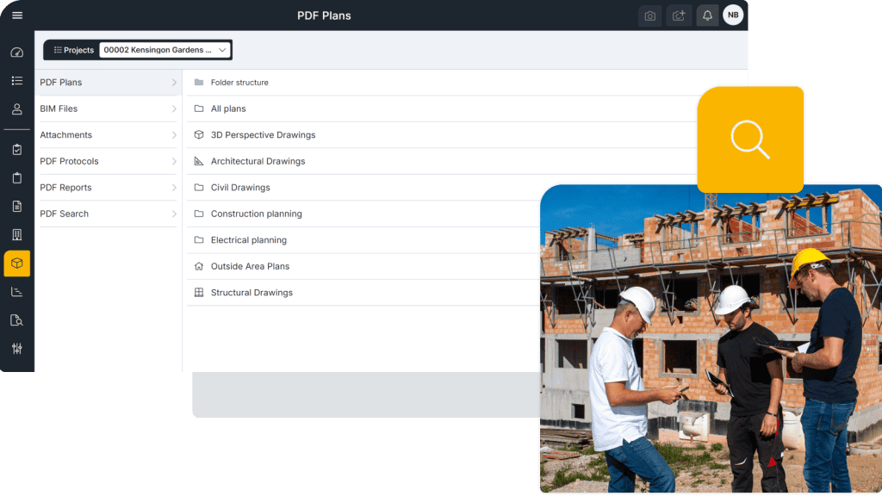Click the Projects label button
882x496 pixels.
point(71,49)
